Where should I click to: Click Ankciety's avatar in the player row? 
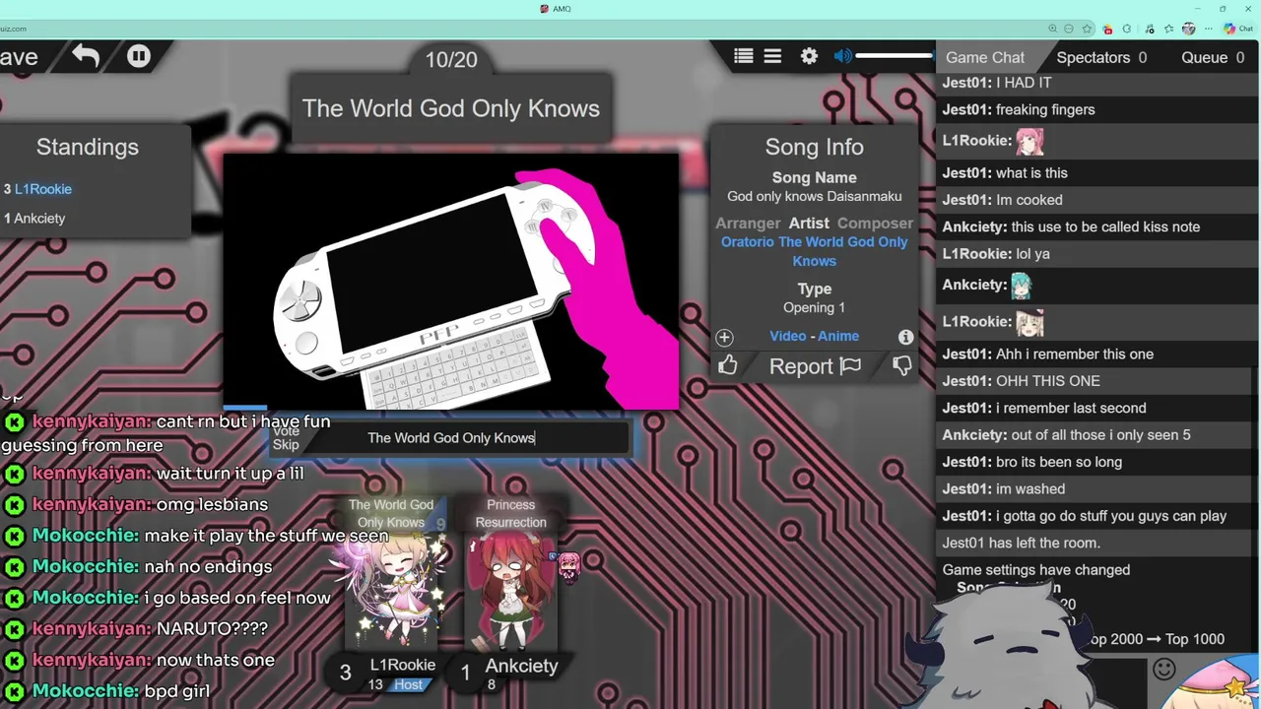(x=511, y=591)
